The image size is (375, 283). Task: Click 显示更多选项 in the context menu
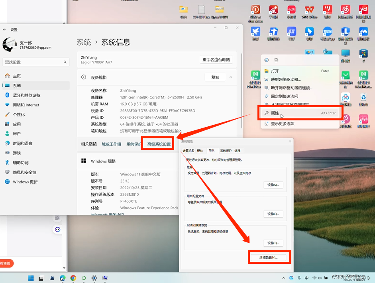coord(283,123)
